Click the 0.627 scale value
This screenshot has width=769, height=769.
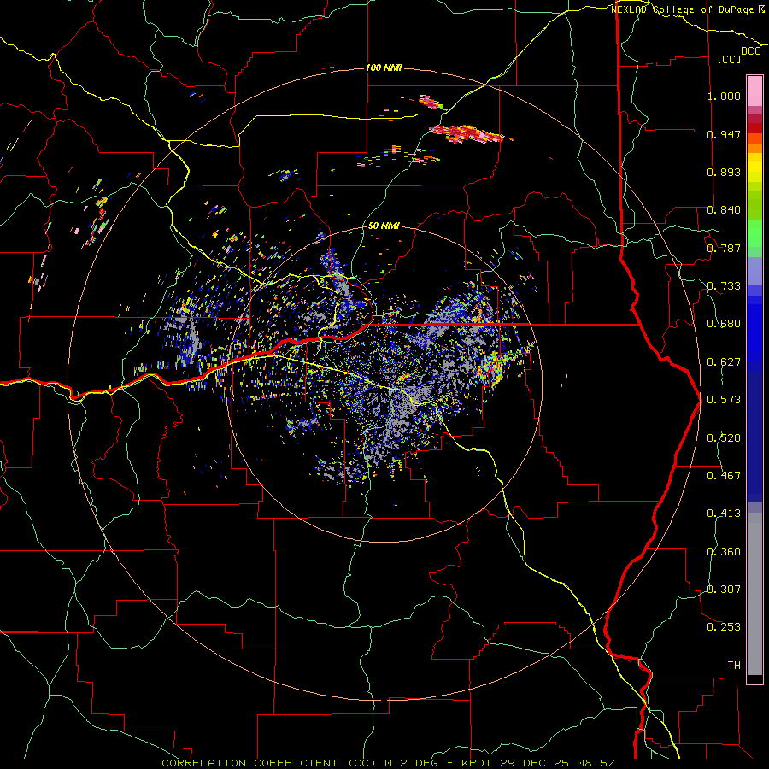[724, 362]
